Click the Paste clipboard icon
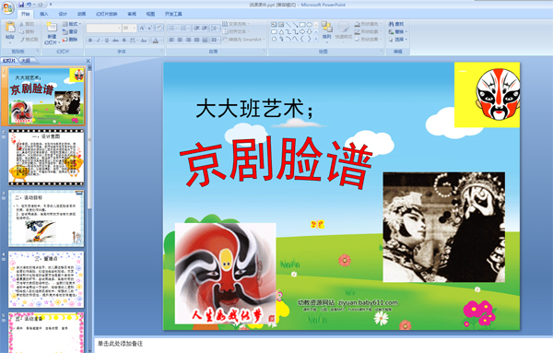 [10, 28]
